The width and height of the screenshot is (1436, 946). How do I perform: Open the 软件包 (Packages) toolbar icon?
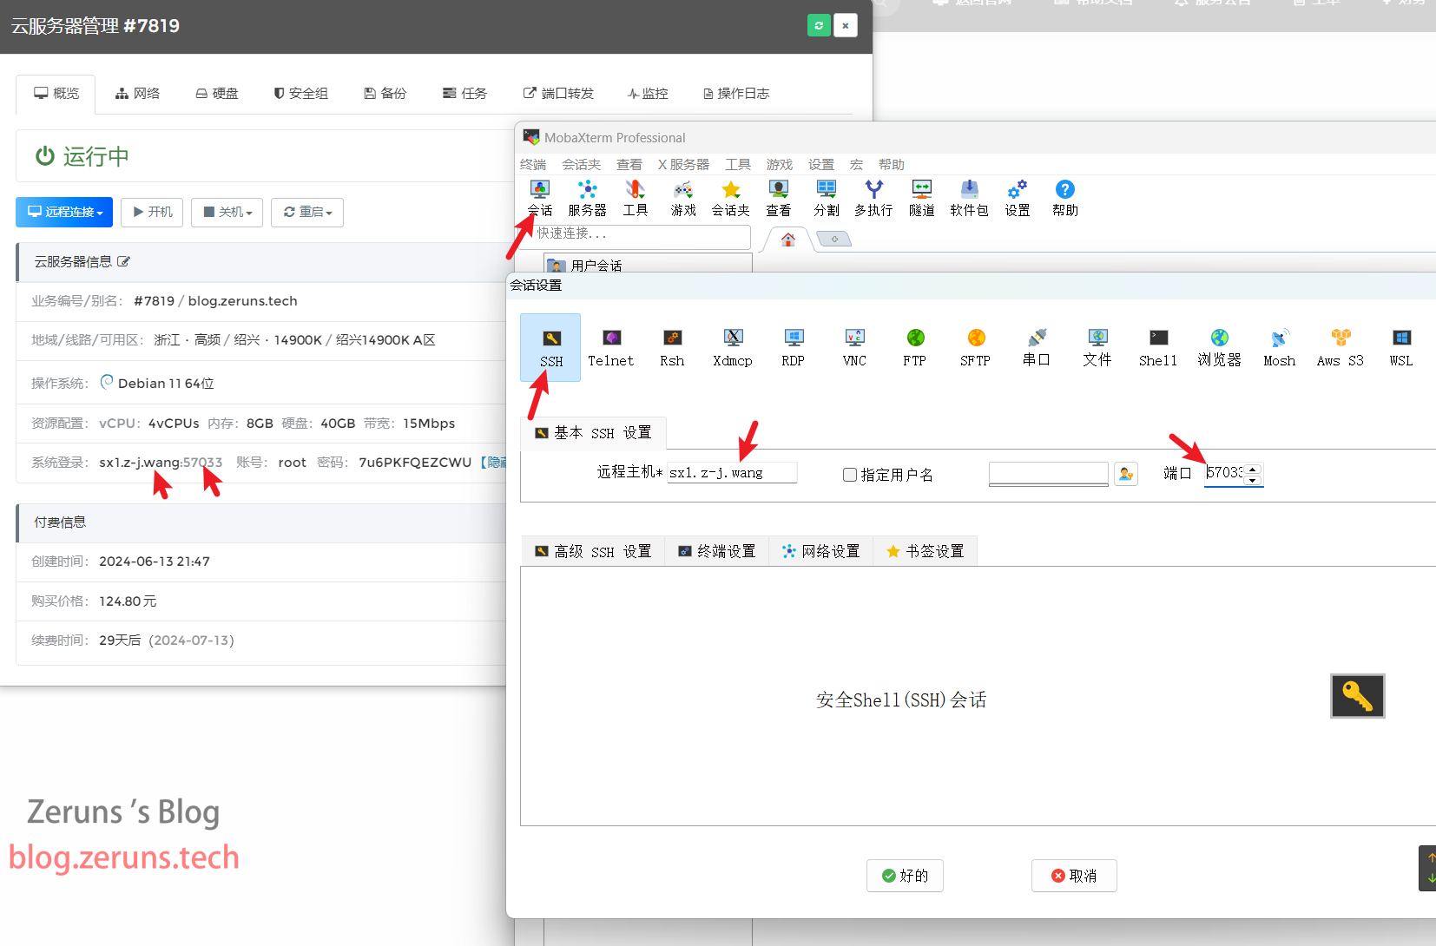click(969, 198)
